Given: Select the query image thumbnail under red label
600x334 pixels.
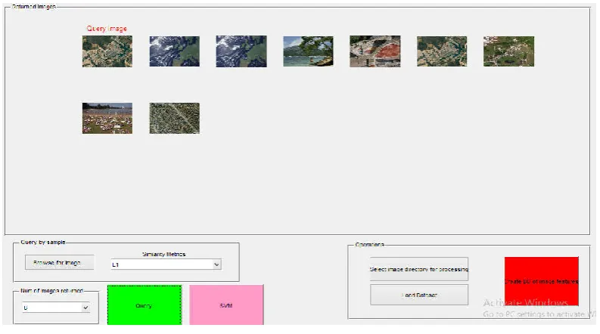Looking at the screenshot, I should coord(107,51).
